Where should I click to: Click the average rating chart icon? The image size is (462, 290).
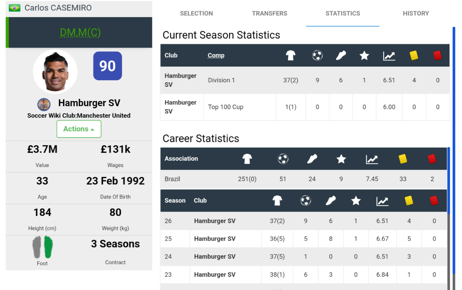(x=389, y=55)
